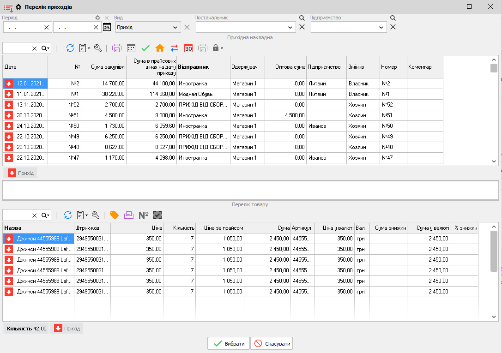Screen dimensions: 502x353
Task: Click the red calendar 30 icon
Action: (x=188, y=48)
